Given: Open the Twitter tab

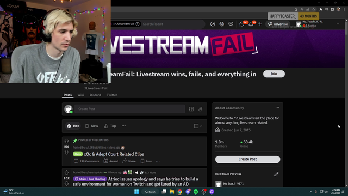Looking at the screenshot, I should click(x=111, y=95).
